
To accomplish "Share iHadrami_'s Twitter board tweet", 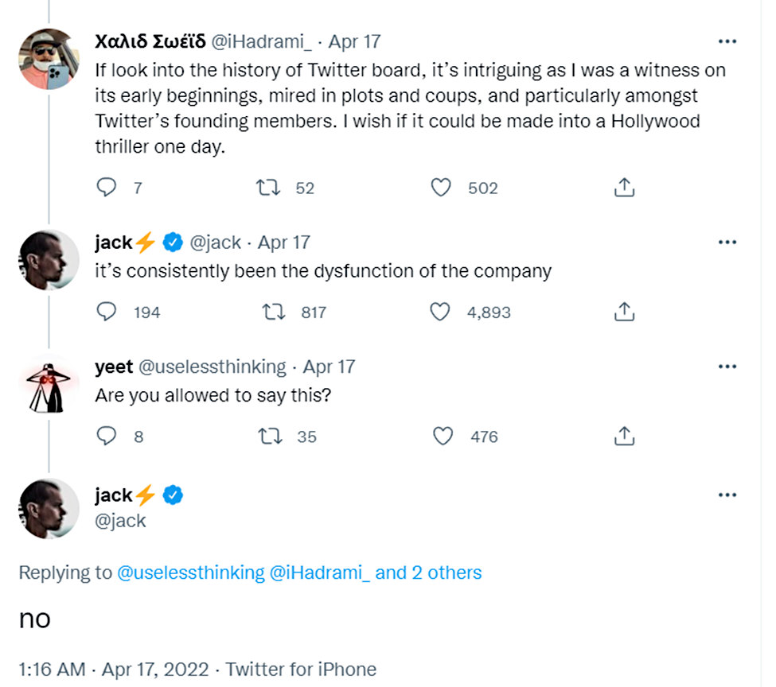I will (x=624, y=187).
